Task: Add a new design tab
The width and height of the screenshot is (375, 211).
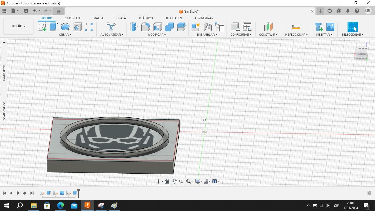Action: (x=320, y=11)
